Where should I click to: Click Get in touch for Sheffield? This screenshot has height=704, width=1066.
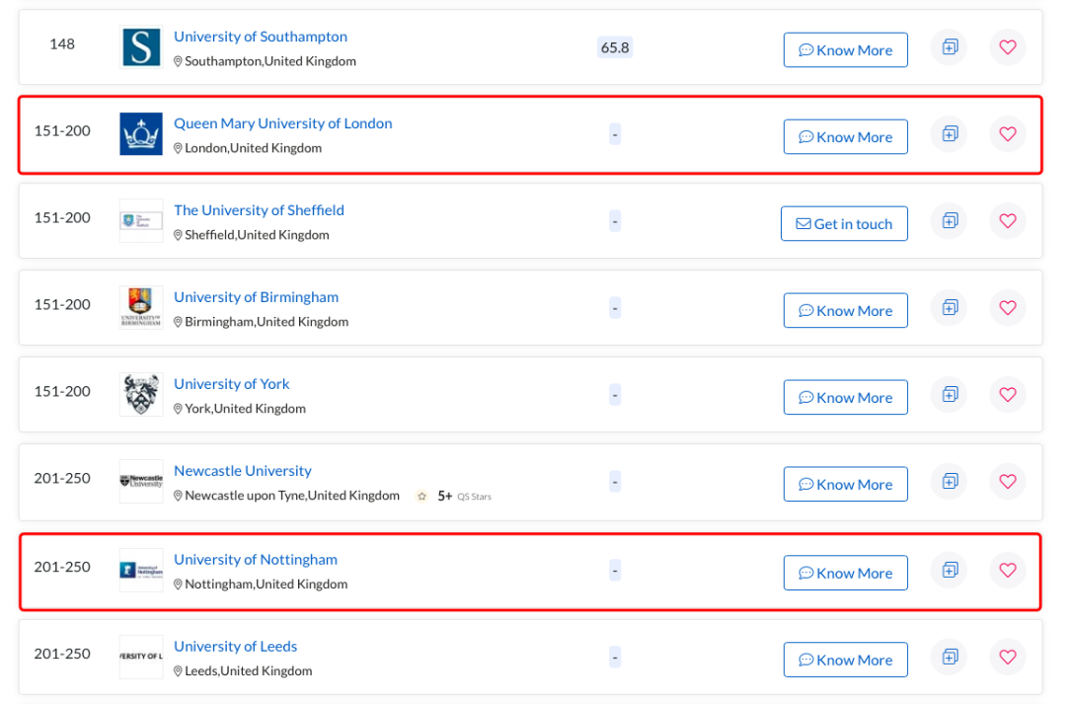pyautogui.click(x=844, y=224)
